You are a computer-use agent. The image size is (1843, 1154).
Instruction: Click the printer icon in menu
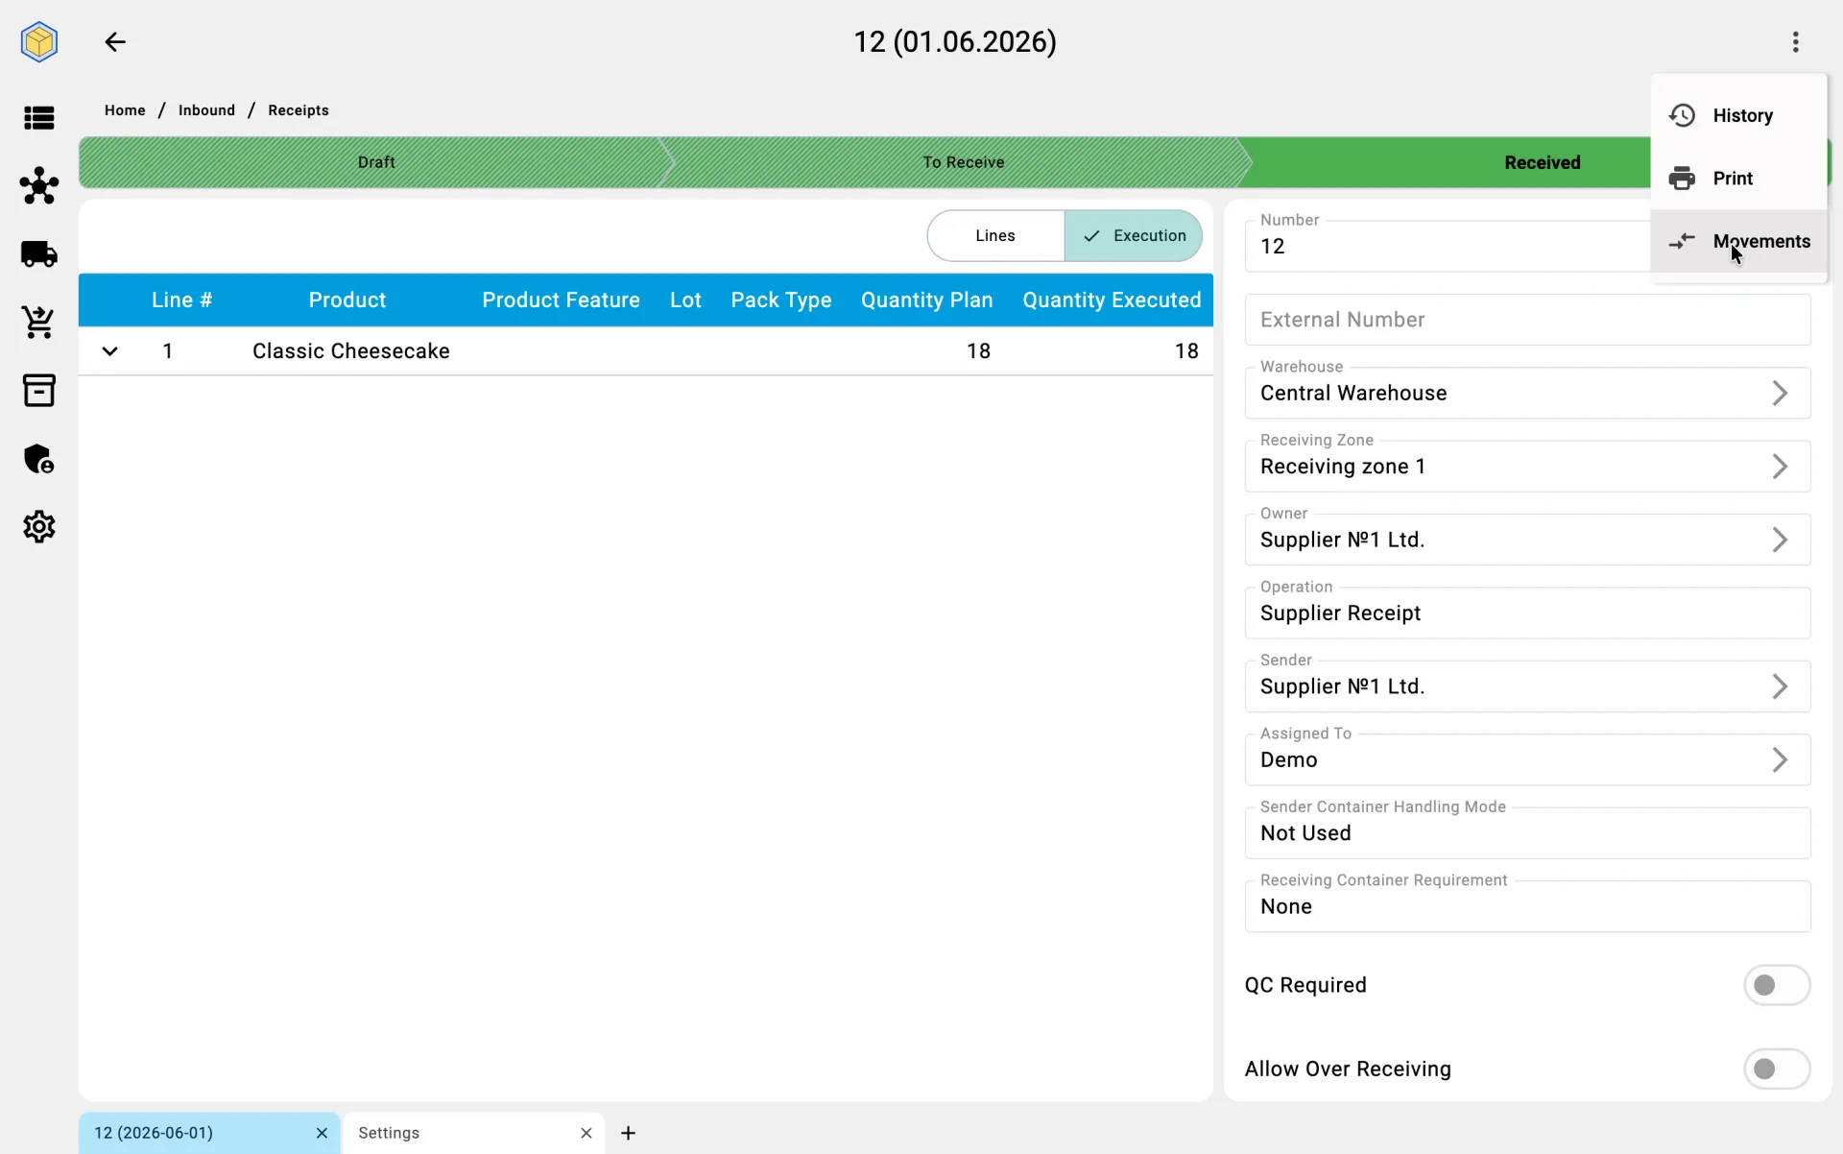1682,179
